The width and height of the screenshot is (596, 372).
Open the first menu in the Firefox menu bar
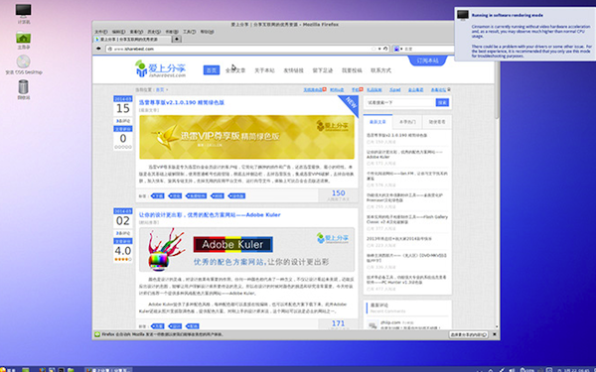101,32
